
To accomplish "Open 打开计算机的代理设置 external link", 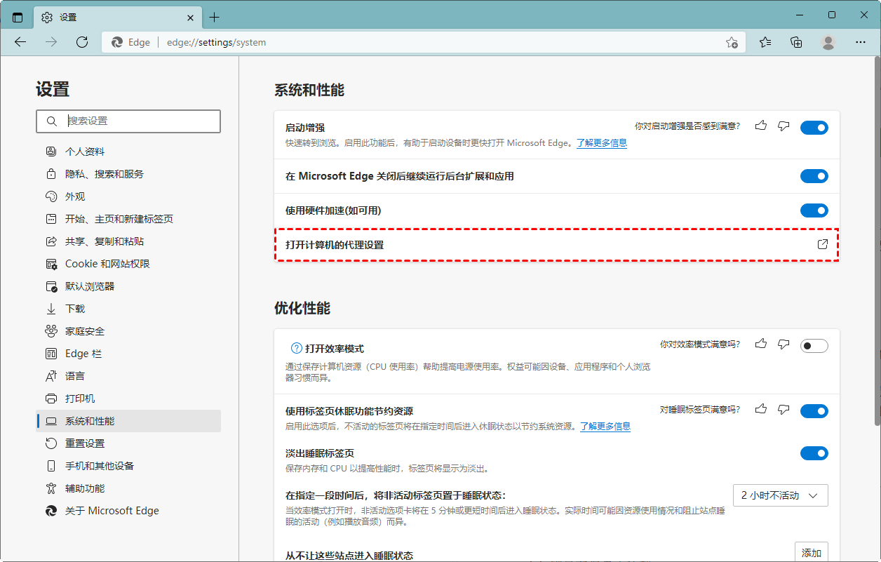I will pos(823,245).
